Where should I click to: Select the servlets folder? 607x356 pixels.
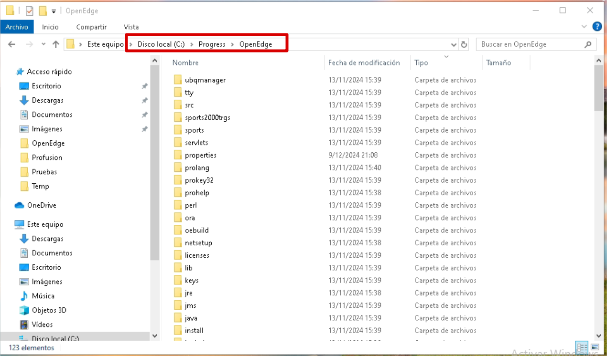(196, 143)
